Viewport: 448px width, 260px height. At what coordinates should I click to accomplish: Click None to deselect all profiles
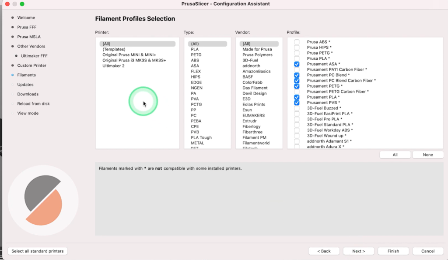point(427,155)
